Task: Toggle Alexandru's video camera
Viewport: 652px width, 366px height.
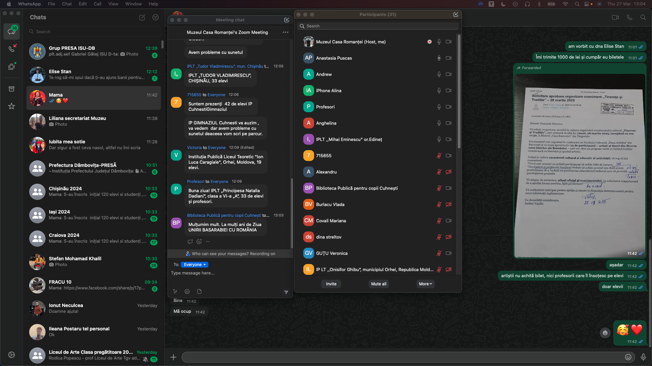Action: (449, 172)
